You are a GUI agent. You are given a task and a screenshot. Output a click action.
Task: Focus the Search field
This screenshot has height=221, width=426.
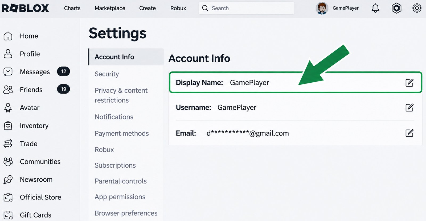247,8
